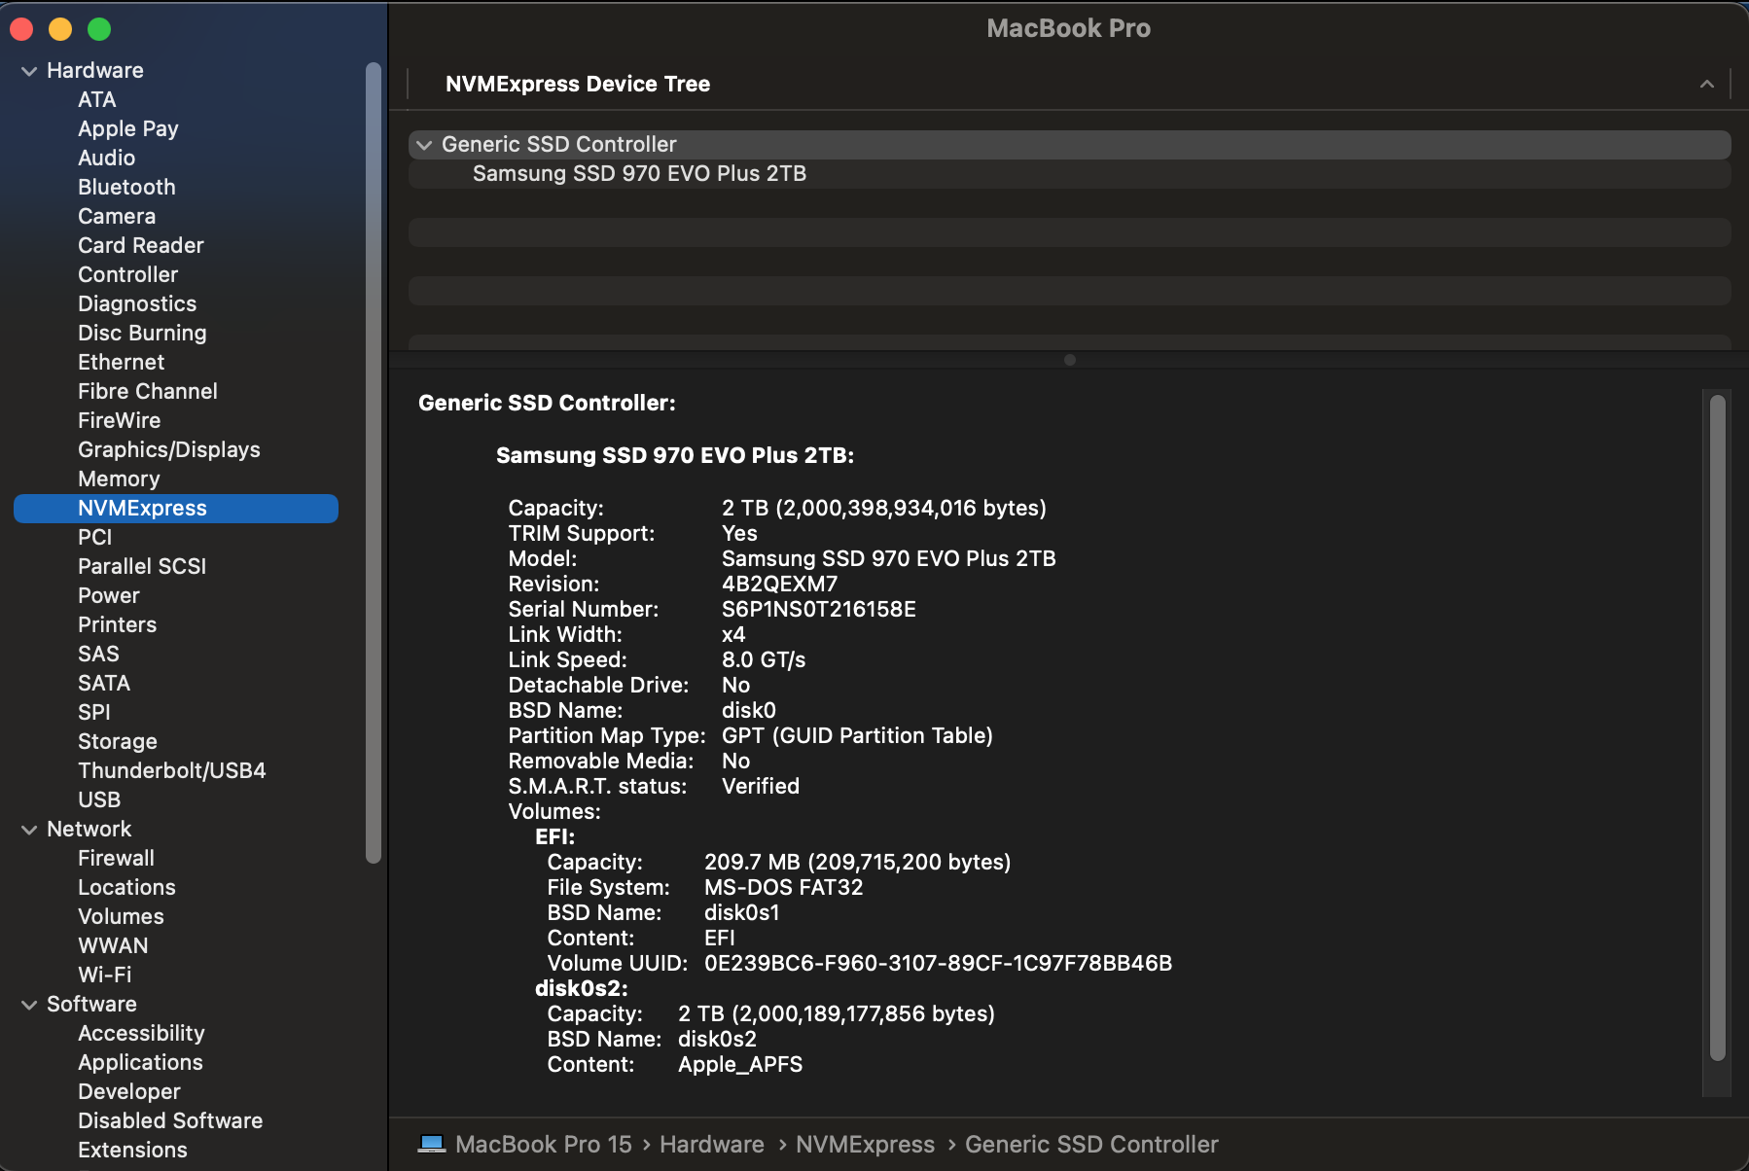
Task: Select ATA in the sidebar
Action: pos(97,100)
